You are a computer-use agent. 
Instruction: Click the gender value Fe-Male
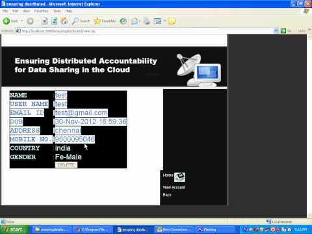68,157
